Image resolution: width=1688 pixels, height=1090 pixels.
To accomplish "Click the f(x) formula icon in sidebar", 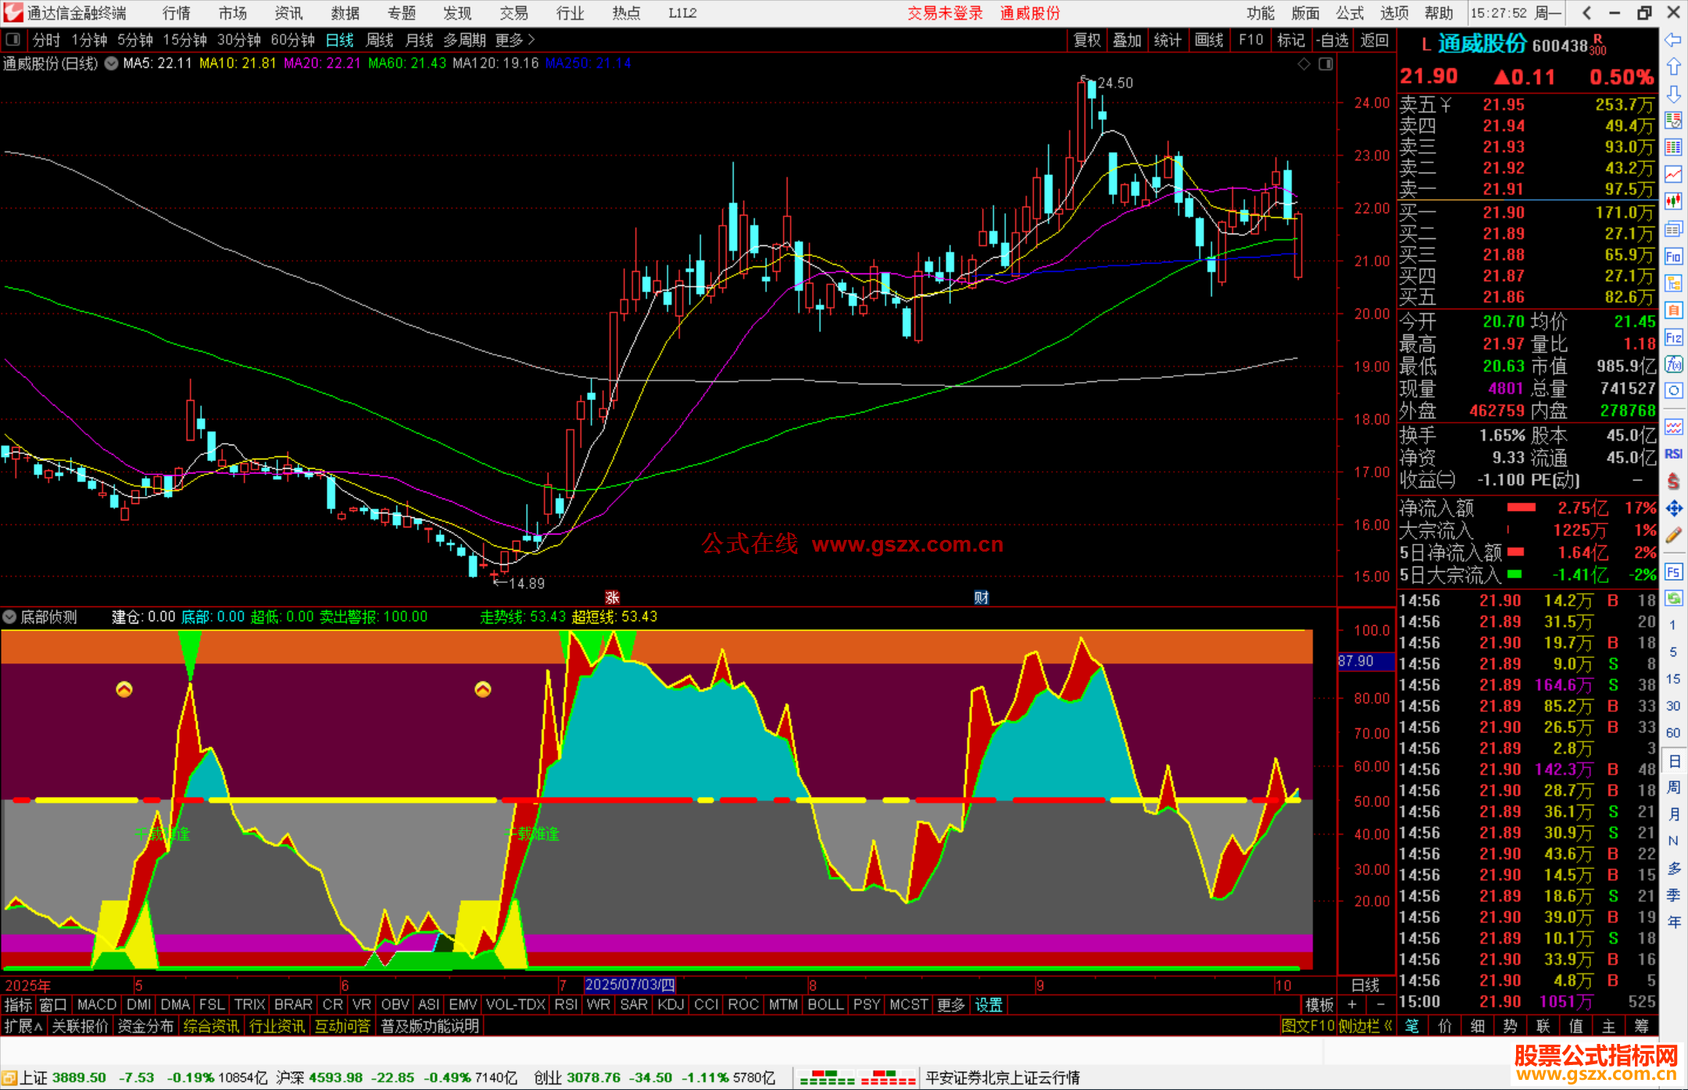I will pyautogui.click(x=1673, y=364).
